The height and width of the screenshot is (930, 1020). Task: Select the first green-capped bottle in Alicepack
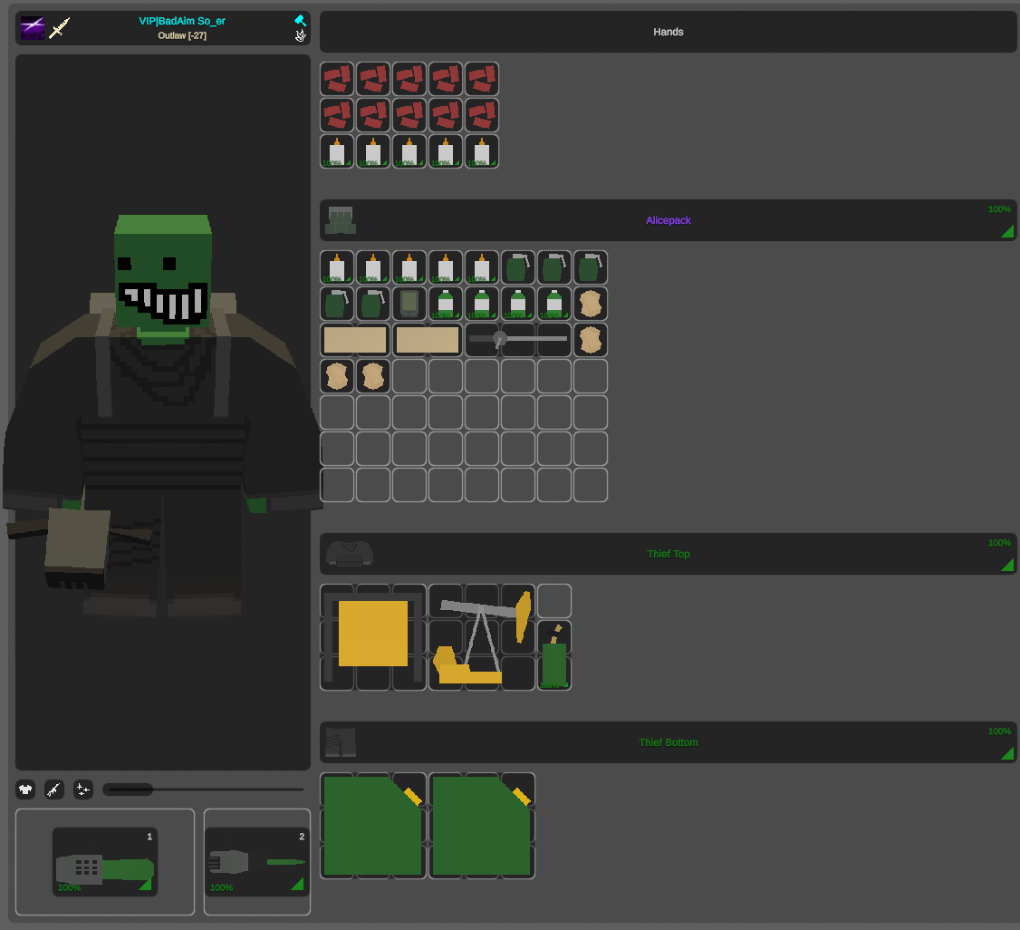tap(446, 304)
